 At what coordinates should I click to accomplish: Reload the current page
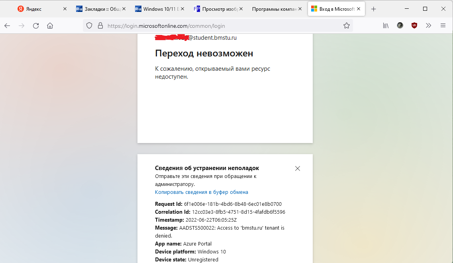[36, 26]
